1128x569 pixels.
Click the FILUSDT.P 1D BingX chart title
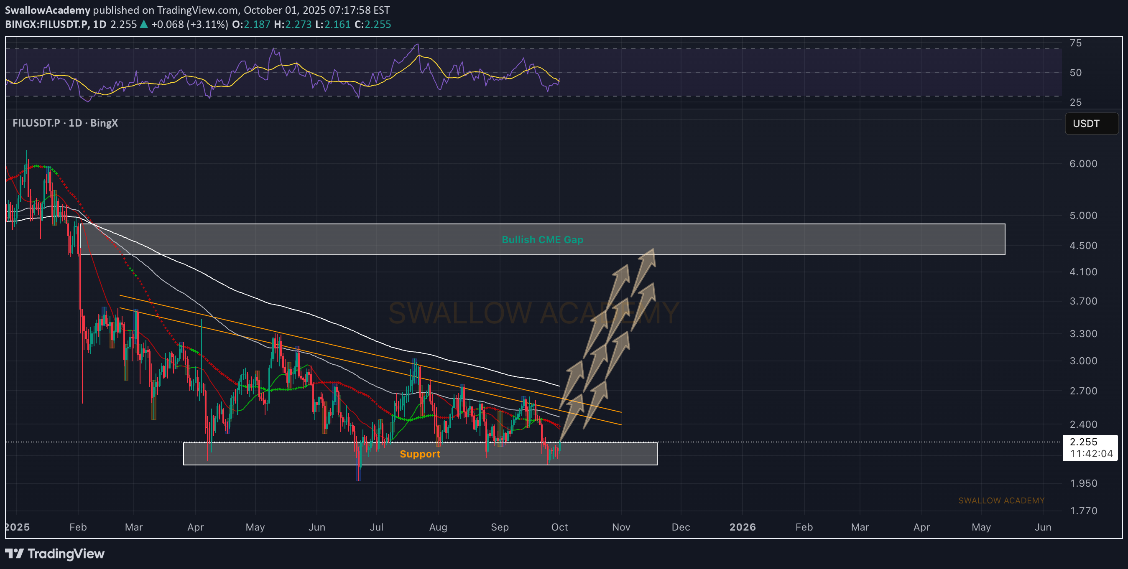pyautogui.click(x=65, y=123)
